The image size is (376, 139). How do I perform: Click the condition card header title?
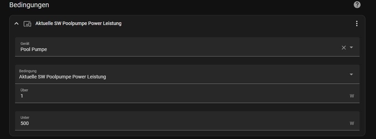(78, 24)
